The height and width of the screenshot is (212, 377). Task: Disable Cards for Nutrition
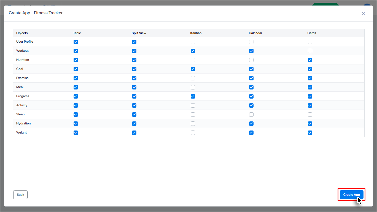(x=310, y=60)
